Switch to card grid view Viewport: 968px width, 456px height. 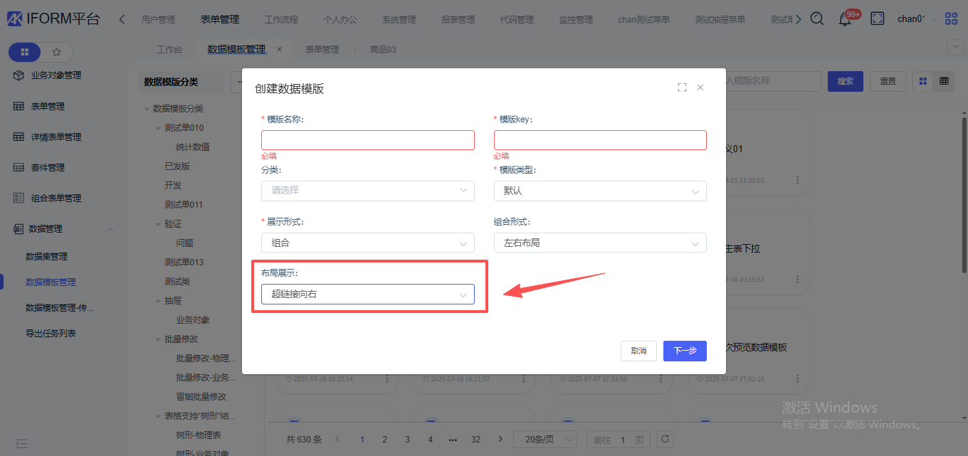pos(923,81)
